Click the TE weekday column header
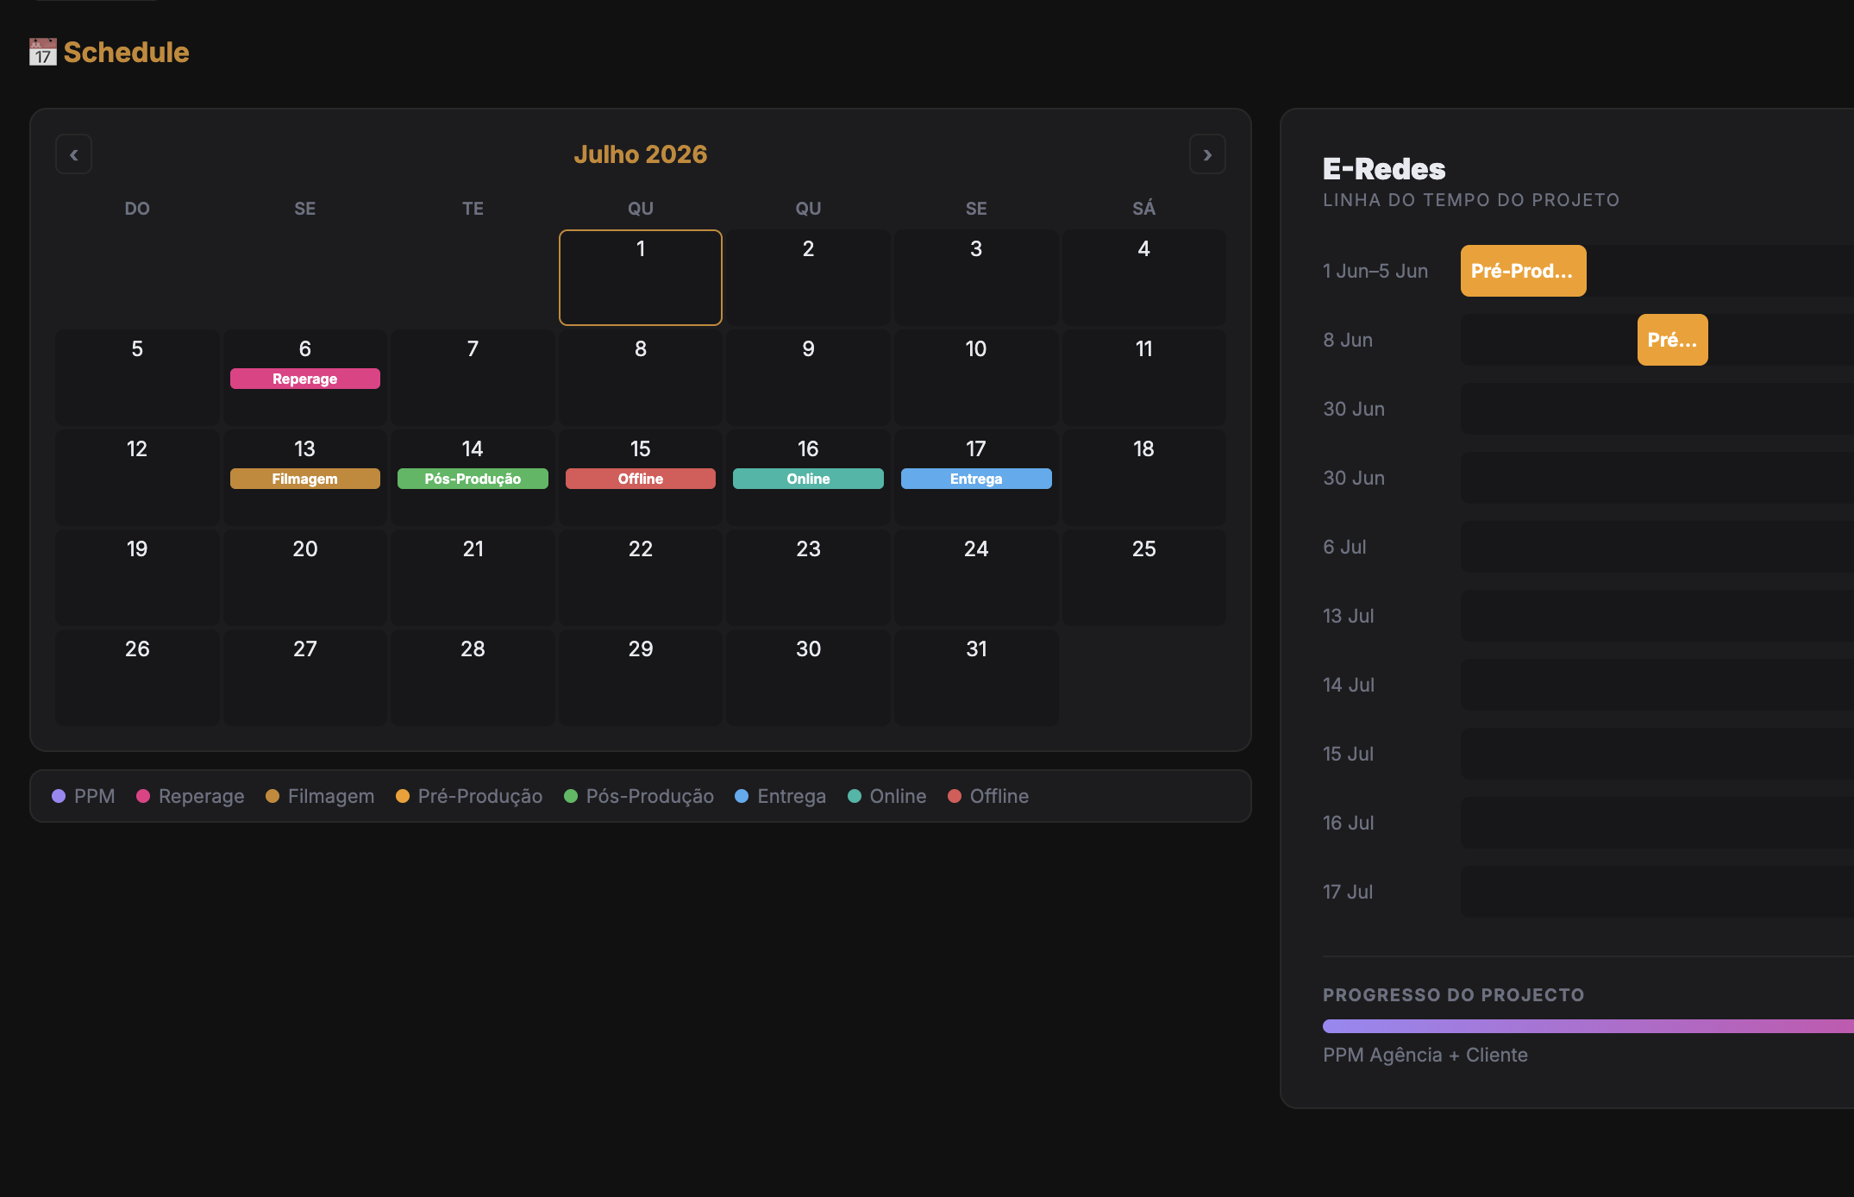 pos(473,209)
